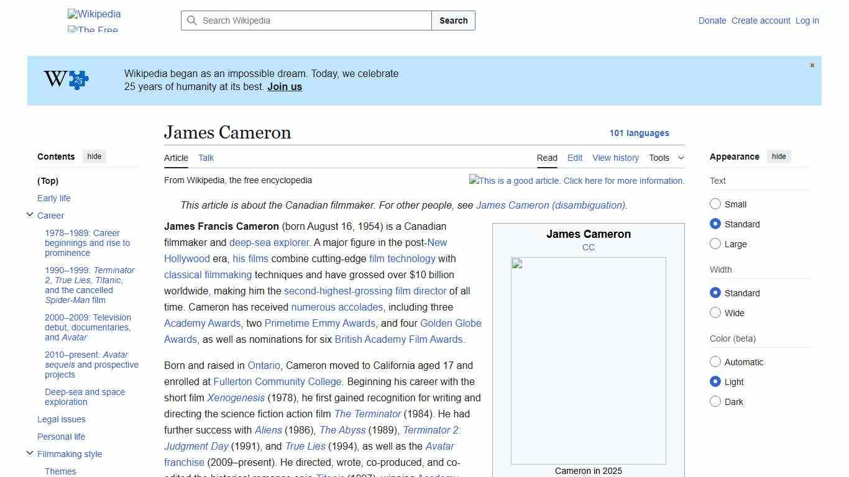This screenshot has width=849, height=477.
Task: Expand the Filmmaking style section in Contents
Action: [x=30, y=453]
